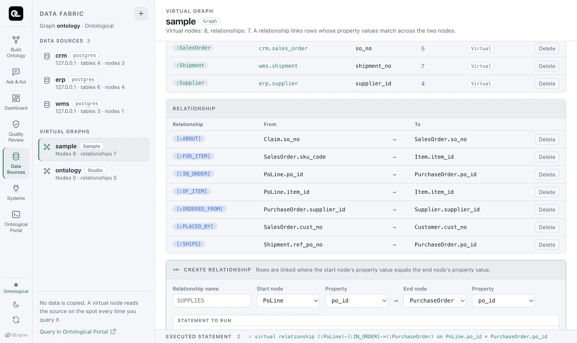Go to the Dashboard section

[16, 102]
